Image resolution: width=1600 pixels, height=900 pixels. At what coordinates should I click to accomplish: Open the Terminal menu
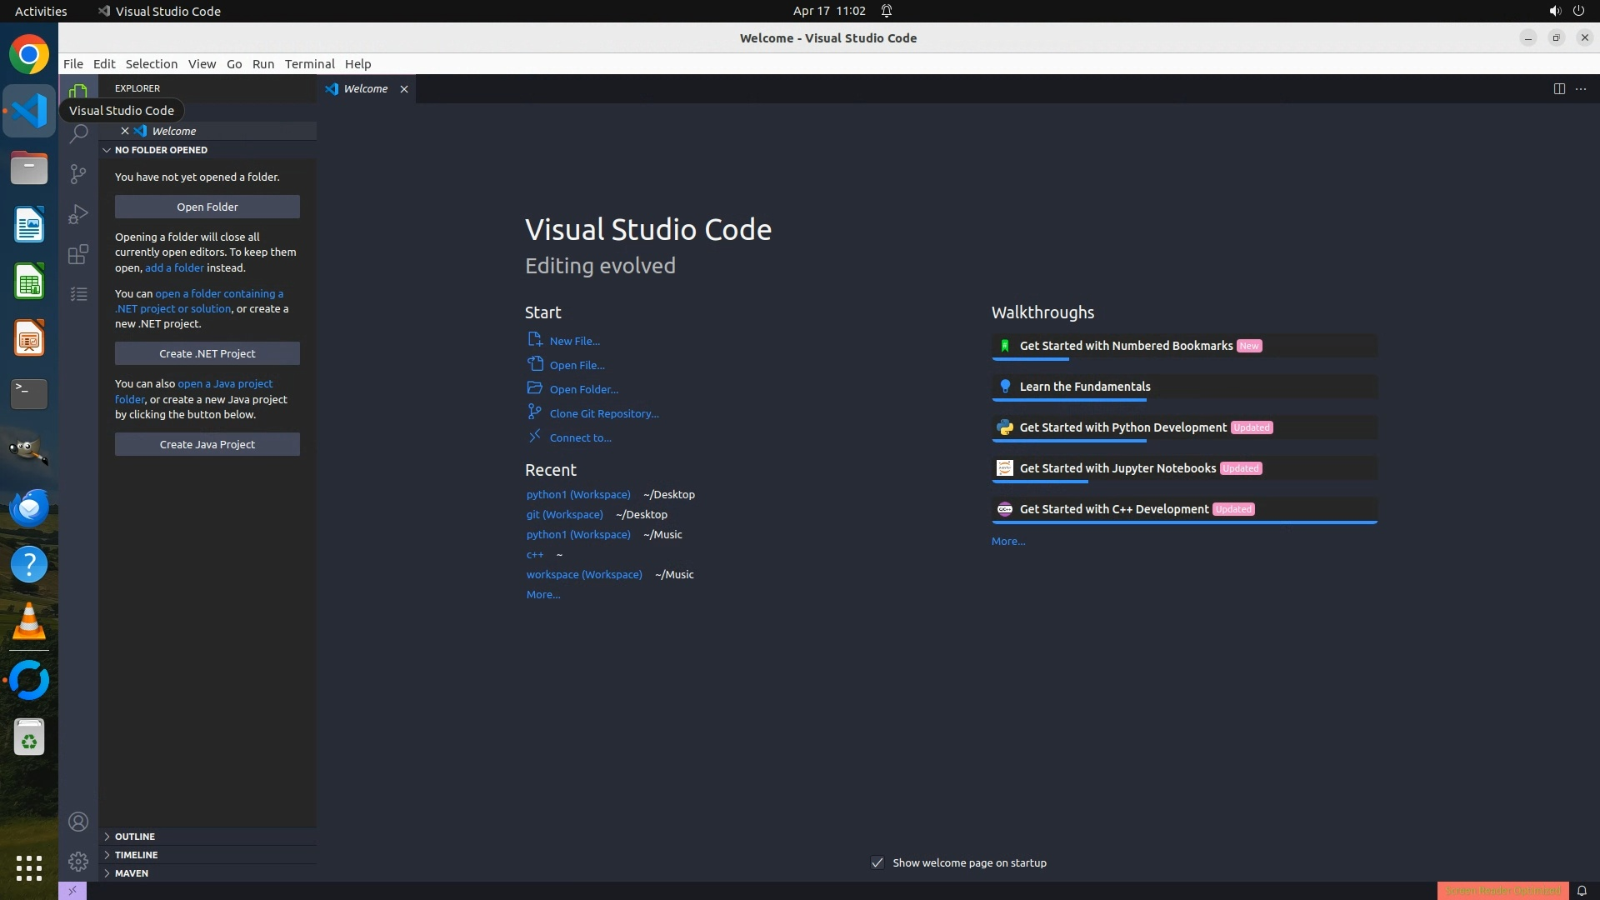click(x=309, y=64)
